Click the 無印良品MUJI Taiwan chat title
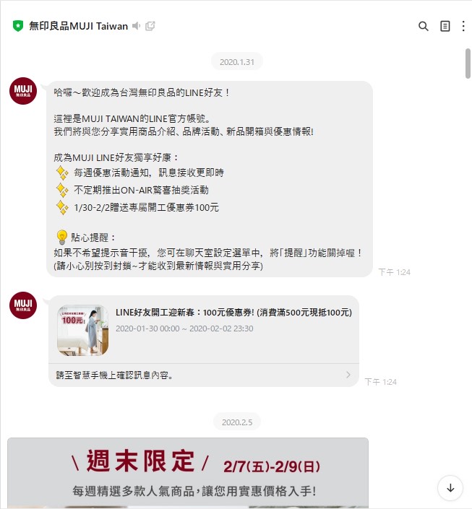Viewport: 472px width, 509px height. [x=78, y=26]
